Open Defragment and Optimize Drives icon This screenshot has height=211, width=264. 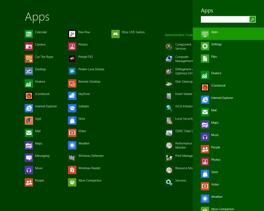169,71
